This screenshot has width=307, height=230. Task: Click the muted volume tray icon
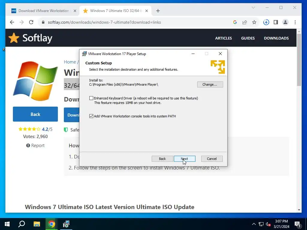click(268, 224)
